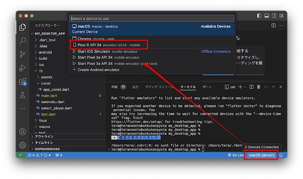Image resolution: width=303 pixels, height=179 pixels.
Task: Expand the linux folder
Action: [x=67, y=120]
